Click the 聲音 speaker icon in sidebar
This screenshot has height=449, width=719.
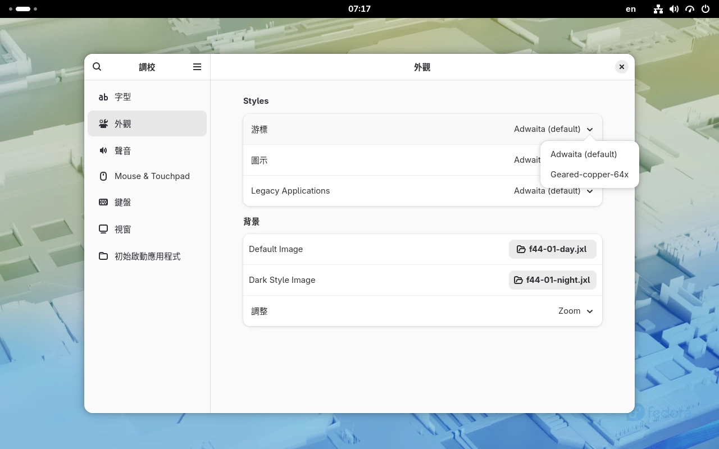click(x=103, y=150)
